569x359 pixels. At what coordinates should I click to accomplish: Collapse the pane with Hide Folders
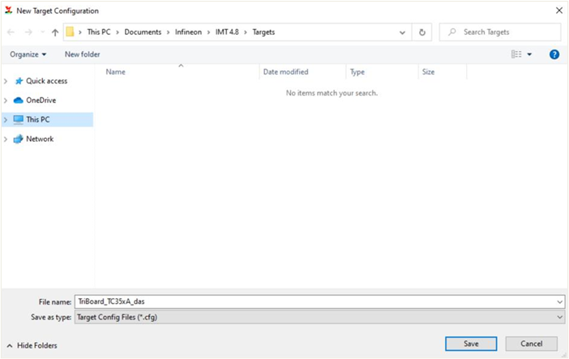[x=33, y=345]
